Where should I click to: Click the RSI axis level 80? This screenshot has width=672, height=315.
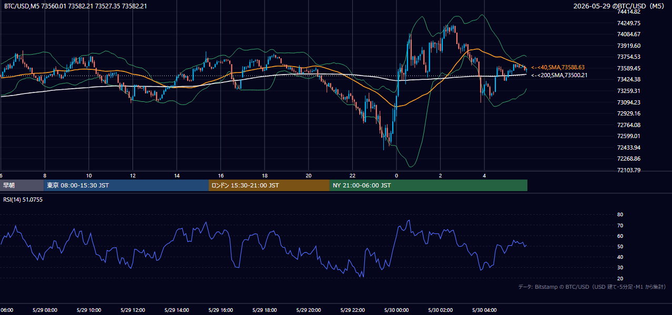[x=620, y=215]
